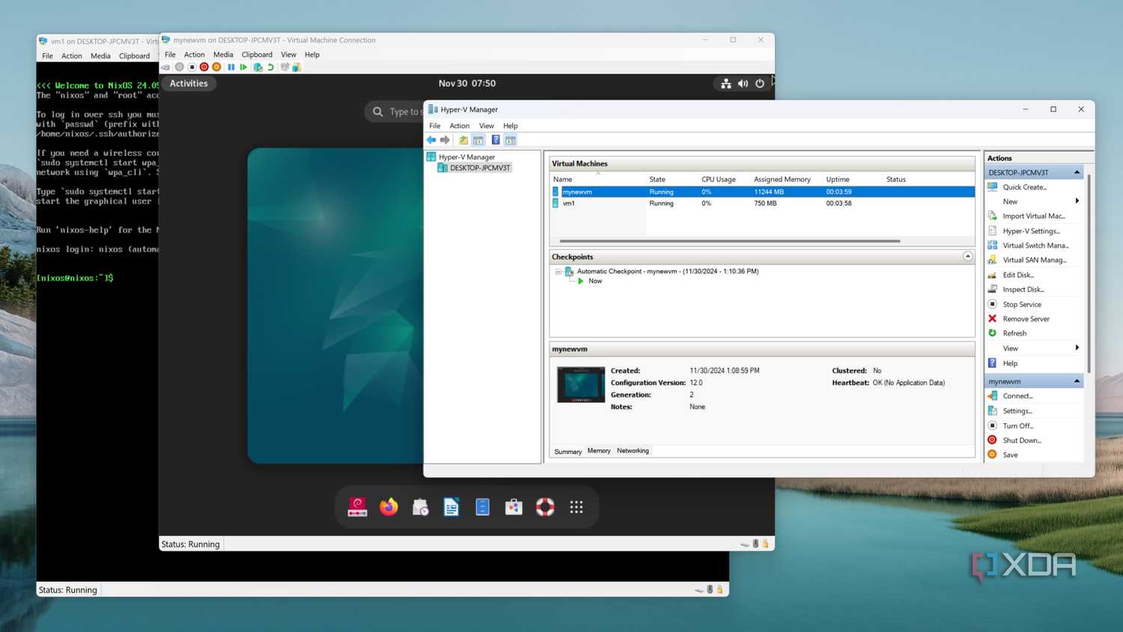Image resolution: width=1123 pixels, height=632 pixels.
Task: Collapse DESKTOP-JPCMV3T actions section
Action: click(x=1077, y=172)
